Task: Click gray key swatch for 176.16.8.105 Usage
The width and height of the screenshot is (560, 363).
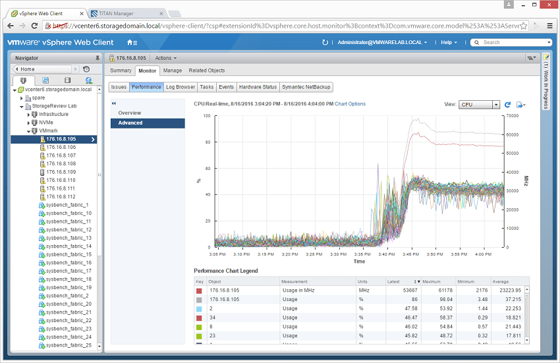Action: coord(199,300)
